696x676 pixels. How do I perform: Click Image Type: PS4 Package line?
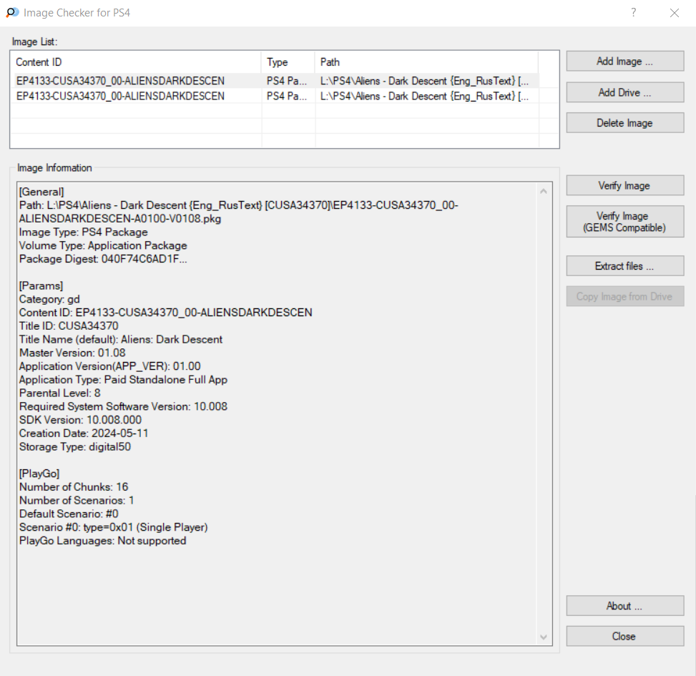tap(84, 232)
